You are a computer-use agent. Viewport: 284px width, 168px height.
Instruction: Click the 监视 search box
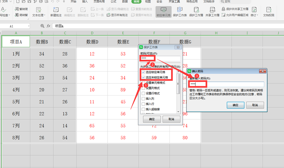[235, 2]
